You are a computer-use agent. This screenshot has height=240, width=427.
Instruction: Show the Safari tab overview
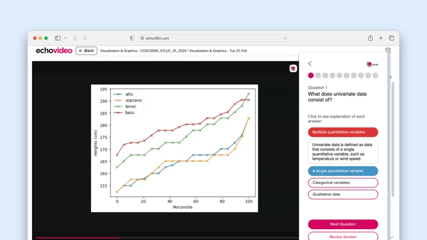(x=391, y=38)
